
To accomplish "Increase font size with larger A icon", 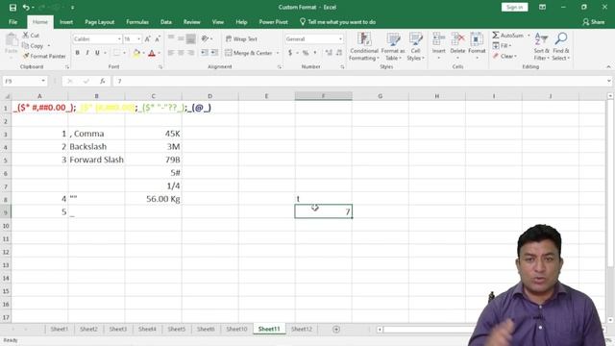I will coord(147,39).
